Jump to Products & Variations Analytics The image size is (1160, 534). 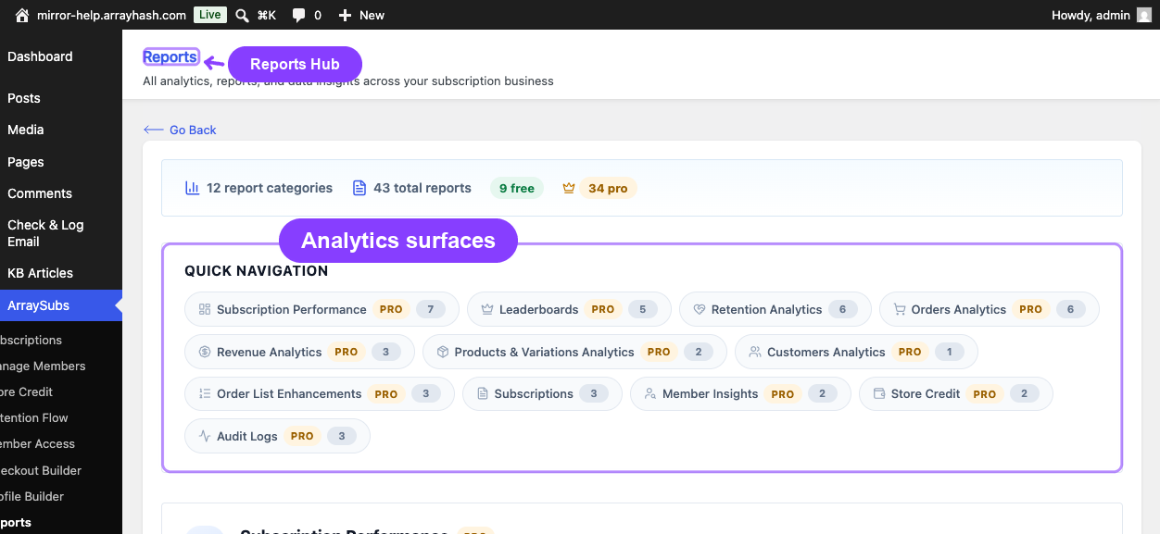point(574,352)
